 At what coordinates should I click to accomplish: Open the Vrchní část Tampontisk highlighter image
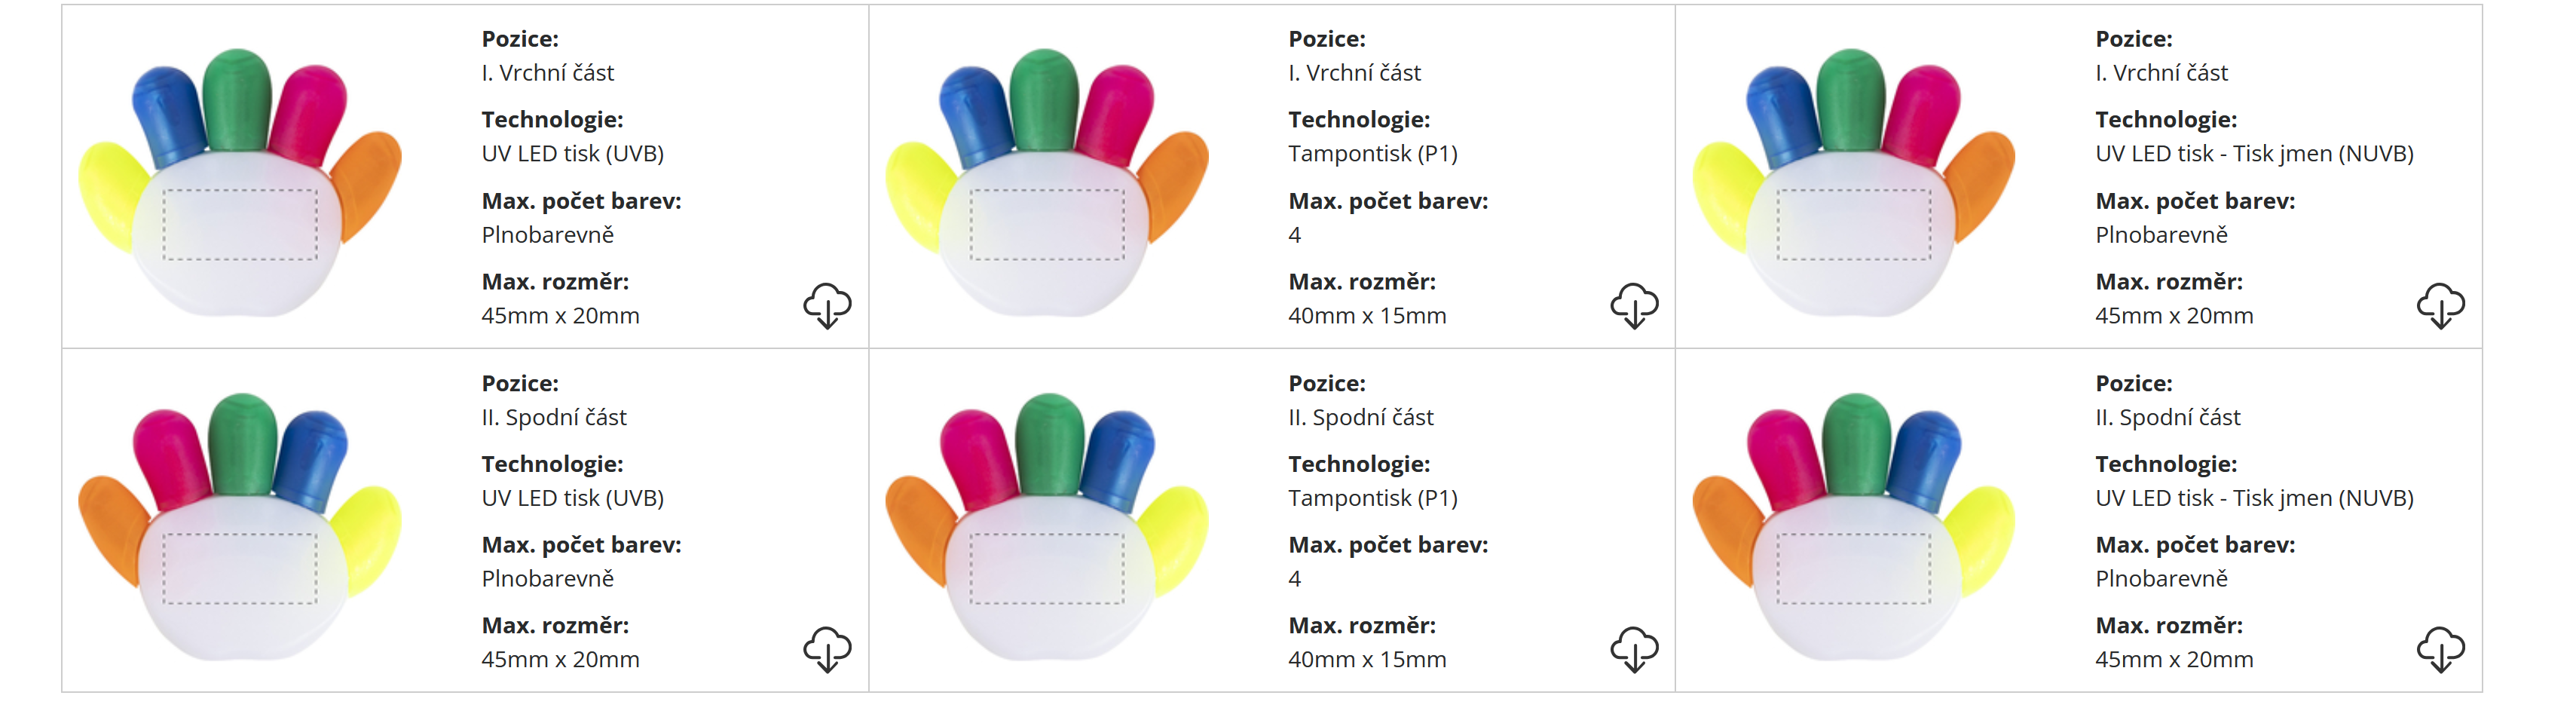tap(1047, 182)
